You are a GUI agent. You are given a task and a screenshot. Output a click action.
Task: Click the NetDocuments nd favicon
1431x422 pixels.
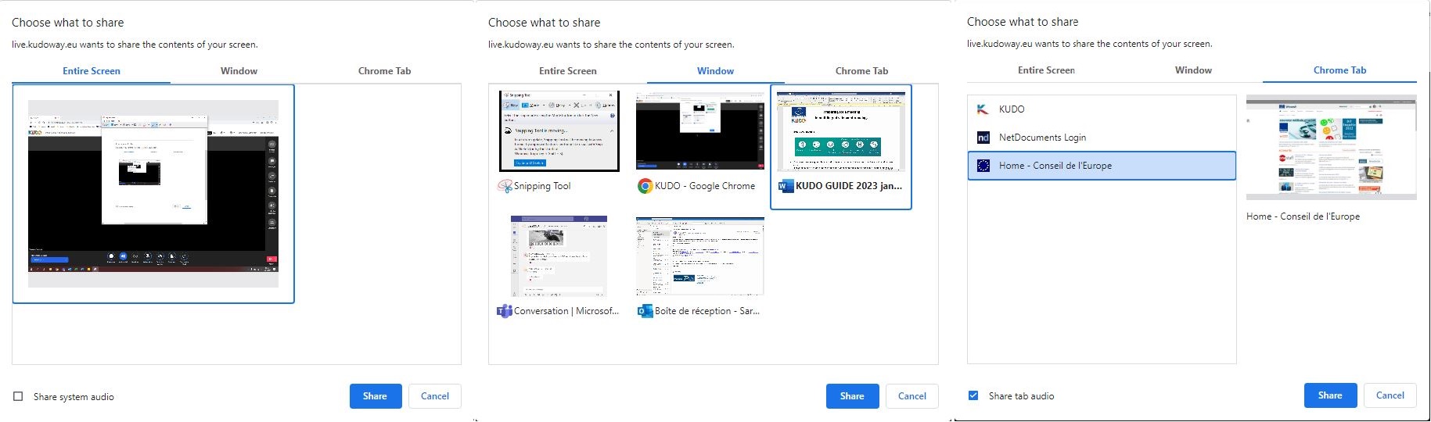pyautogui.click(x=983, y=138)
